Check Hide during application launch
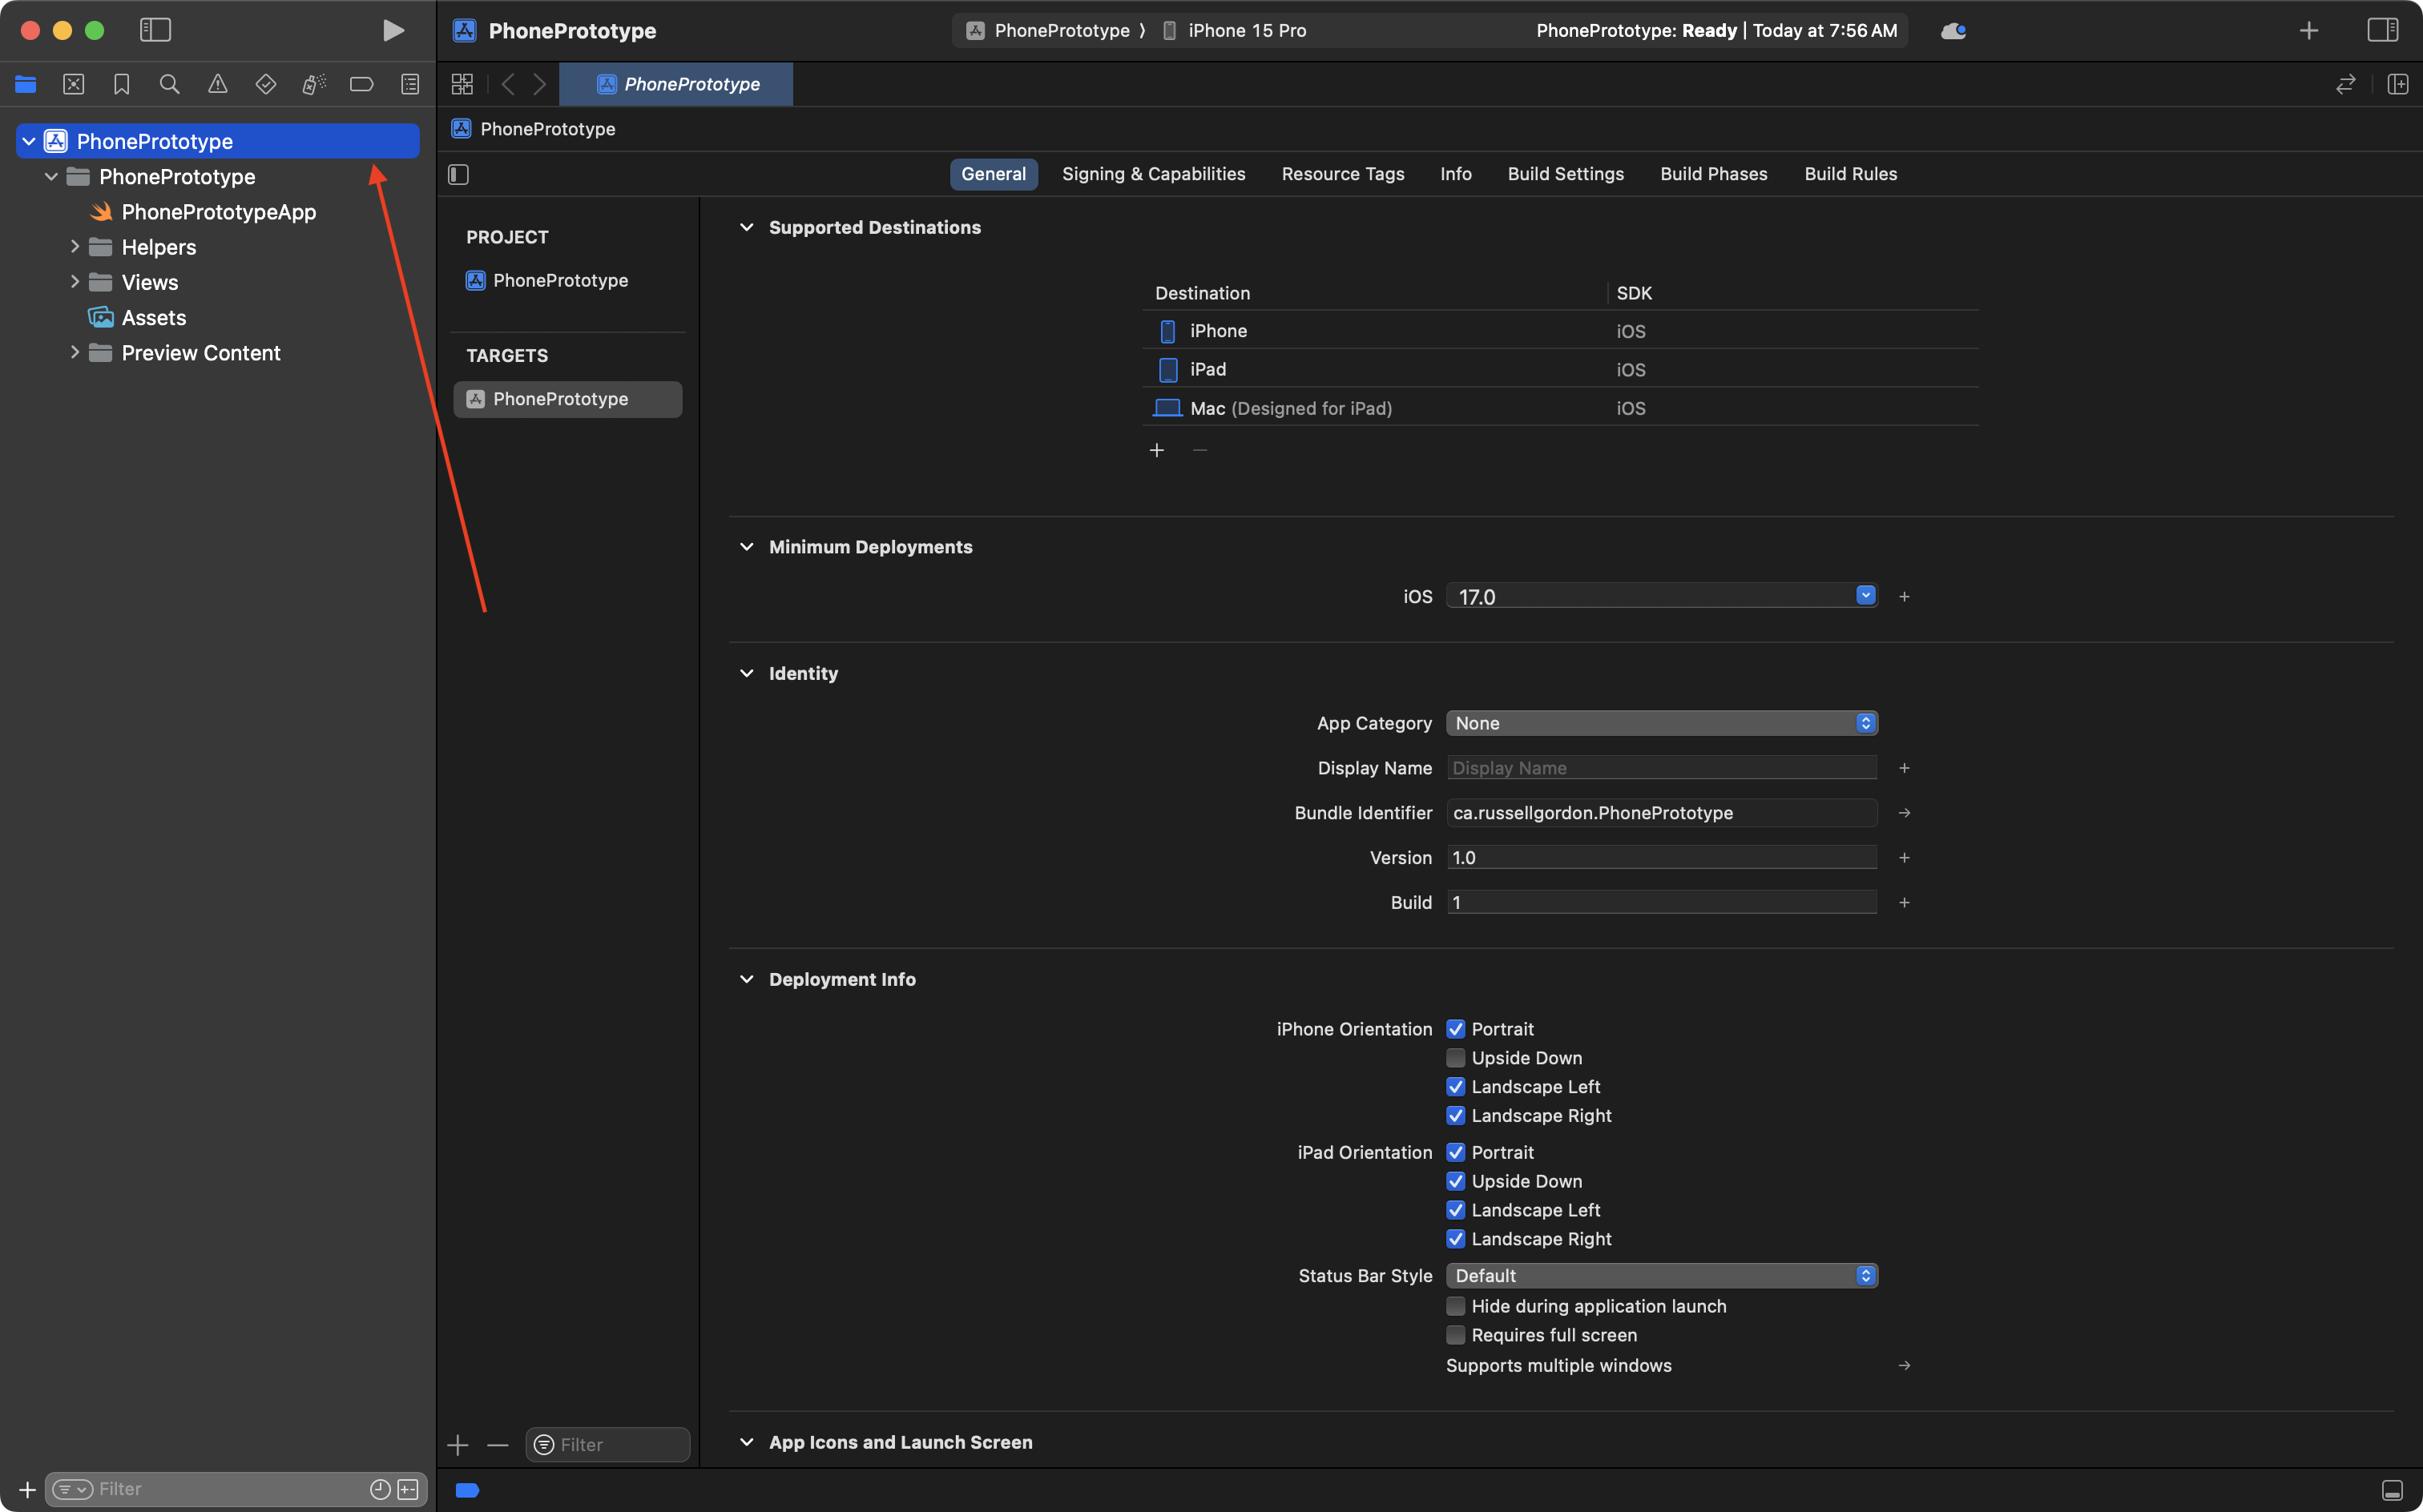 tap(1456, 1306)
